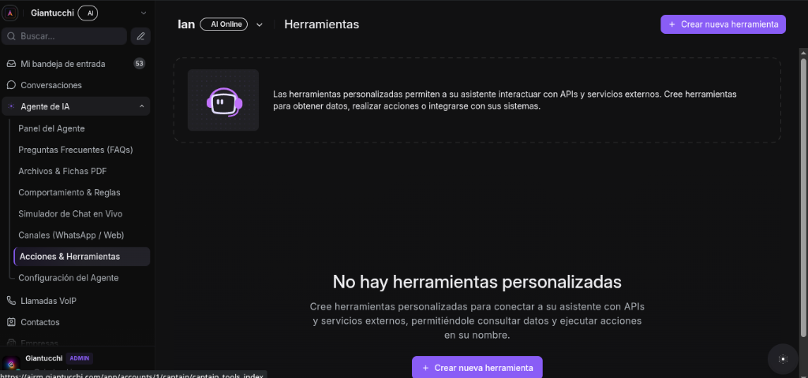Click the chat bubble icon for Conversaciones
This screenshot has height=378, width=808.
(11, 85)
